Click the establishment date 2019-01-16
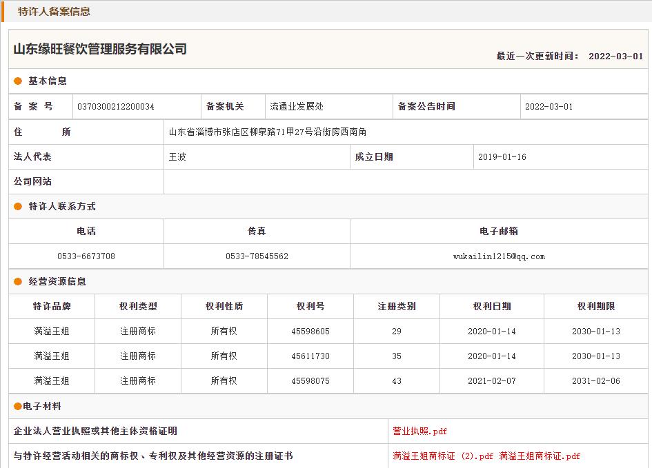This screenshot has height=468, width=652. (502, 157)
